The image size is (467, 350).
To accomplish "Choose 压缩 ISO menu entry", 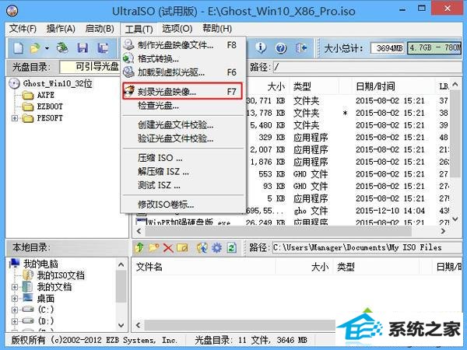I will 183,158.
